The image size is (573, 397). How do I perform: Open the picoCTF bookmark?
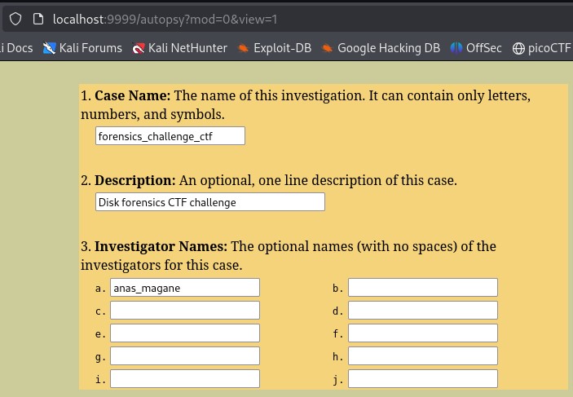coord(541,48)
